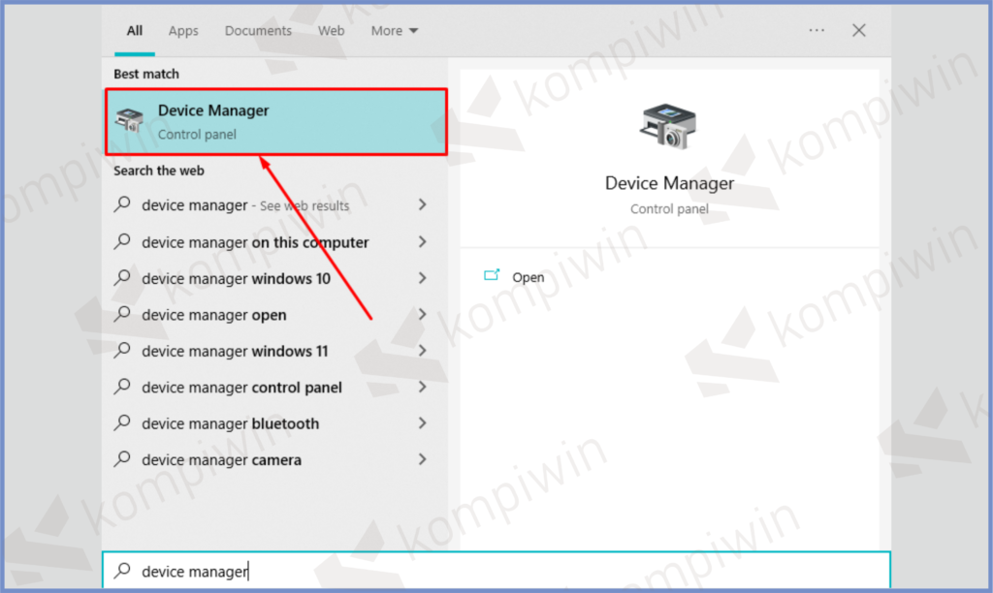Click search icon beside 'device manager bluetooth'
The image size is (993, 593).
point(122,423)
